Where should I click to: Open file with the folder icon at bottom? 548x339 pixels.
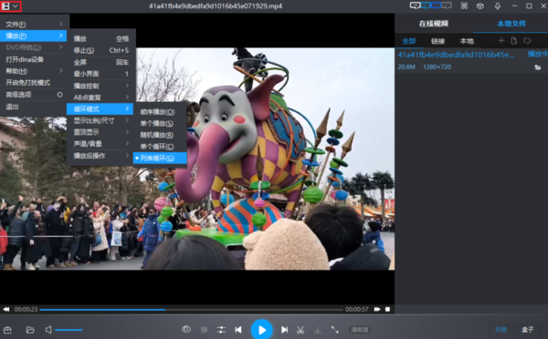click(30, 330)
